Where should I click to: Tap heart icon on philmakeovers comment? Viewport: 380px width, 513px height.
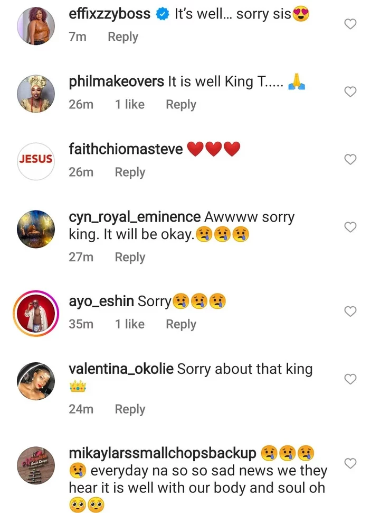click(350, 92)
